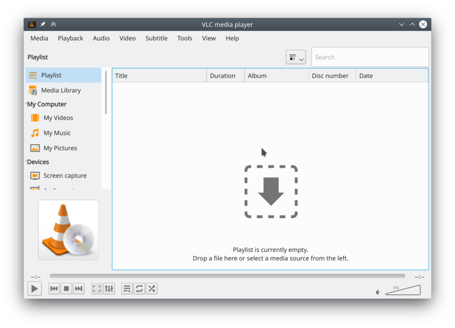This screenshot has height=328, width=455.
Task: Select Media Library in sidebar
Action: point(64,91)
